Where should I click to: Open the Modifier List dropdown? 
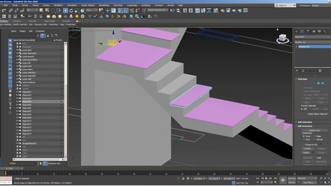click(312, 42)
